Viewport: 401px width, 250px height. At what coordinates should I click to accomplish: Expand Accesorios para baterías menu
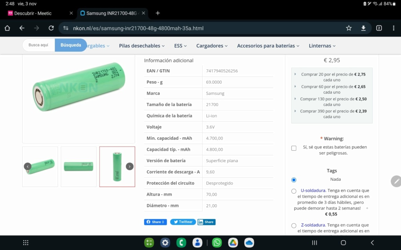[x=268, y=46]
